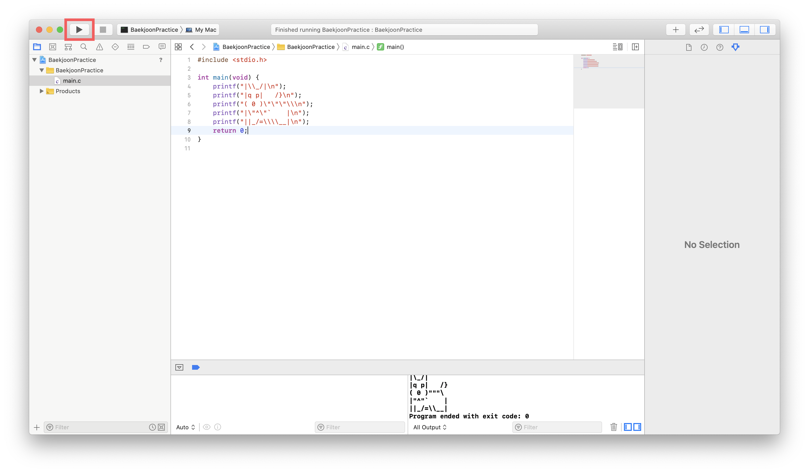Click the Stop button in the toolbar
This screenshot has width=809, height=473.
pyautogui.click(x=103, y=29)
